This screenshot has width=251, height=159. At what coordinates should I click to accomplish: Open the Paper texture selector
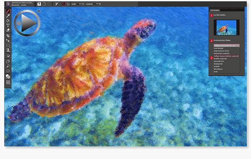(8, 82)
